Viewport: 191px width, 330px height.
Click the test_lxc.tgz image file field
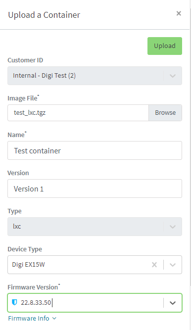(78, 113)
